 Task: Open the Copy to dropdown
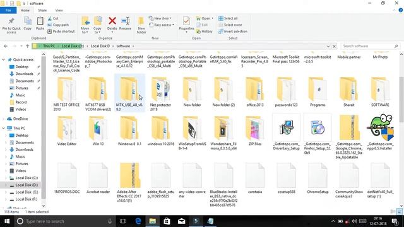pyautogui.click(x=97, y=25)
